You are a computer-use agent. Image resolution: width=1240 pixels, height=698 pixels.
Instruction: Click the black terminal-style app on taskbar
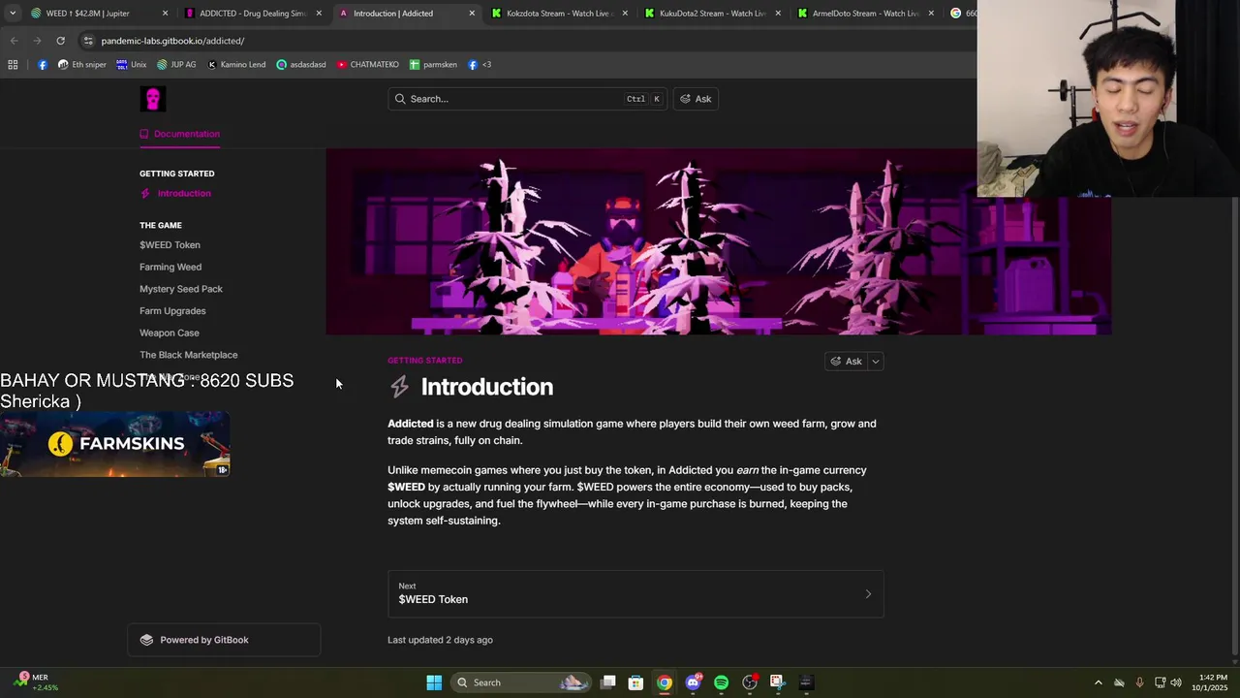click(805, 682)
